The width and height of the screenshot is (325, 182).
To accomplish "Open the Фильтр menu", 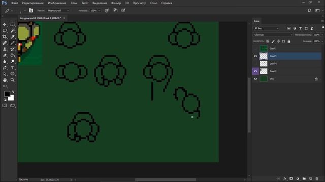I will click(x=116, y=3).
